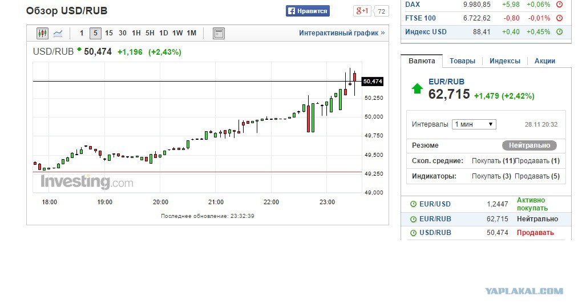
Task: Toggle the 1H timeframe button
Action: 136,33
